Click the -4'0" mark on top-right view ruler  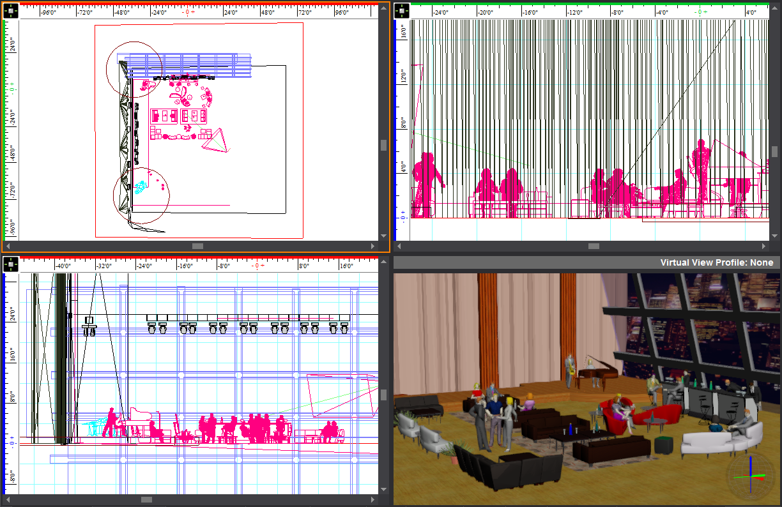tap(661, 12)
